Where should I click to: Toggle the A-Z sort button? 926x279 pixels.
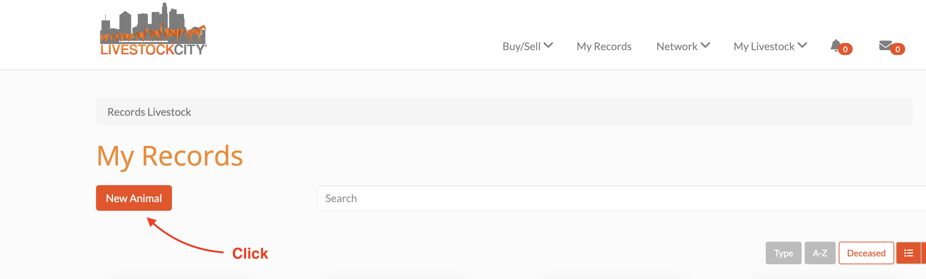[820, 253]
